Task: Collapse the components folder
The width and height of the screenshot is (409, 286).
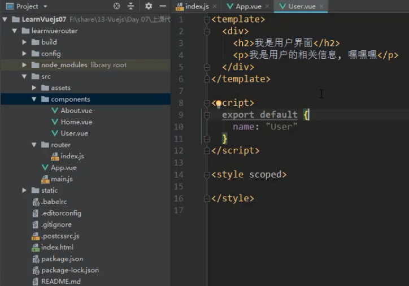Action: click(34, 99)
